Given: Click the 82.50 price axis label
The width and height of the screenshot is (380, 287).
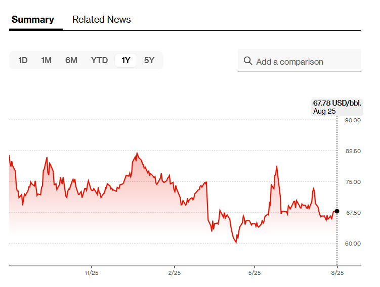Looking at the screenshot, I should click(352, 151).
